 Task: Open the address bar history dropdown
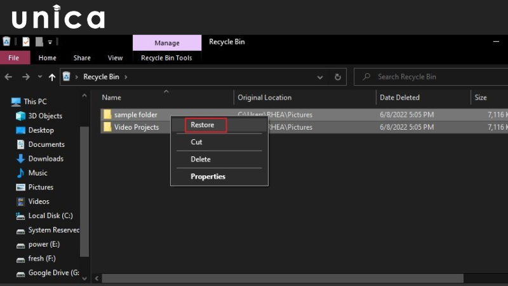[320, 77]
